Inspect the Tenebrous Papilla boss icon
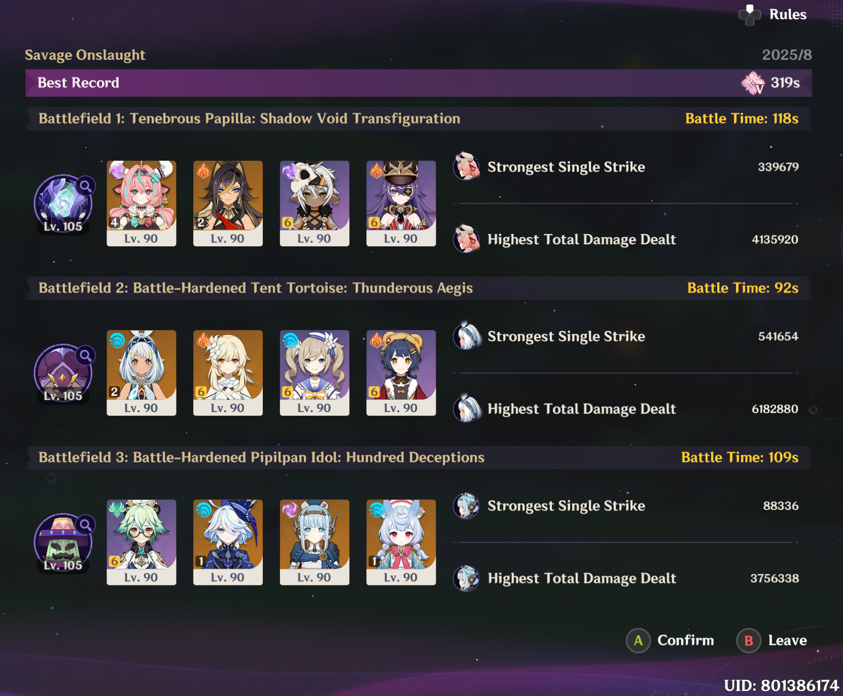This screenshot has width=843, height=696. (x=63, y=204)
